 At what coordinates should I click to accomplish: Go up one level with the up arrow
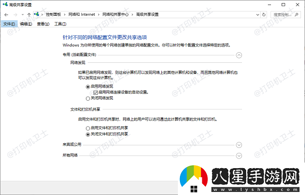point(29,15)
